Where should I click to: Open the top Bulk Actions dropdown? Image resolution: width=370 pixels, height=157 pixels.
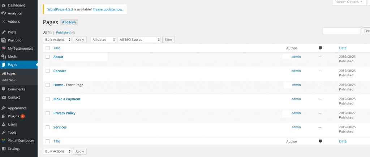(x=57, y=40)
